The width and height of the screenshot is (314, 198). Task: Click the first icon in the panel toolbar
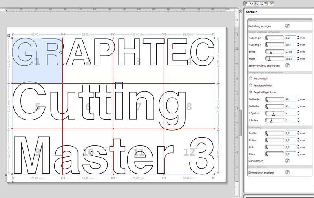(x=246, y=3)
